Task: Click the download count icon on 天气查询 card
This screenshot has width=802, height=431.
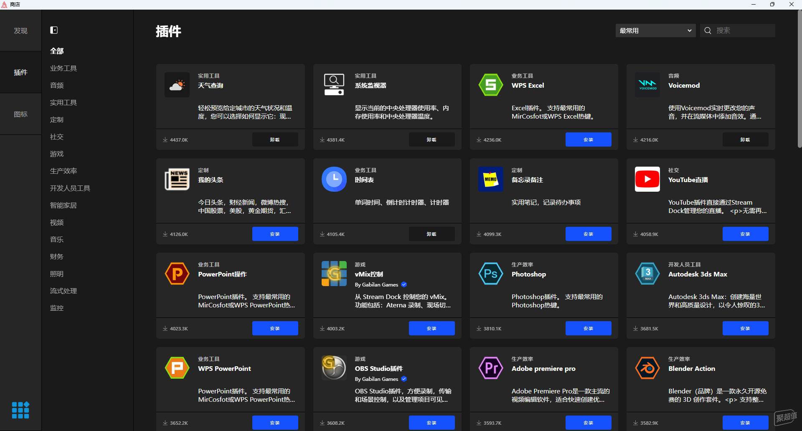Action: coord(165,139)
